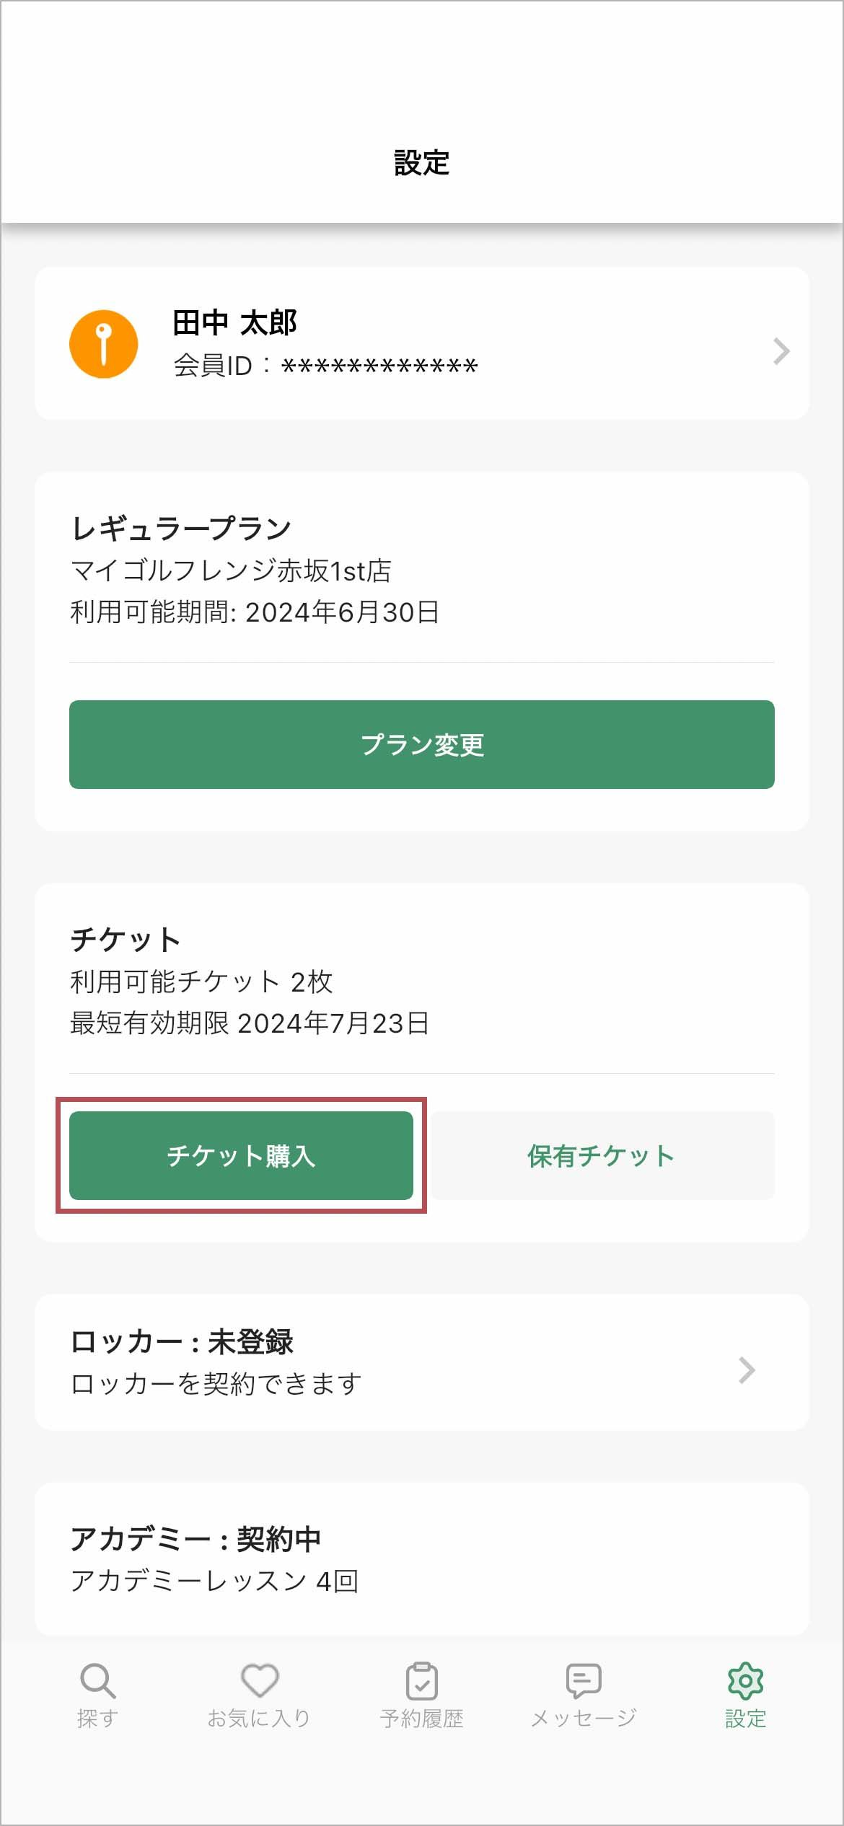Tap the 田中 太郎 member name
Screen dimensions: 844x1826
tap(235, 322)
